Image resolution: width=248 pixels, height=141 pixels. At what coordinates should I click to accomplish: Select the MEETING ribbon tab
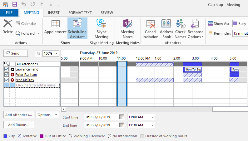click(x=31, y=12)
